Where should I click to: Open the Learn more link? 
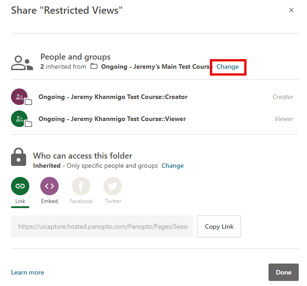(27, 272)
